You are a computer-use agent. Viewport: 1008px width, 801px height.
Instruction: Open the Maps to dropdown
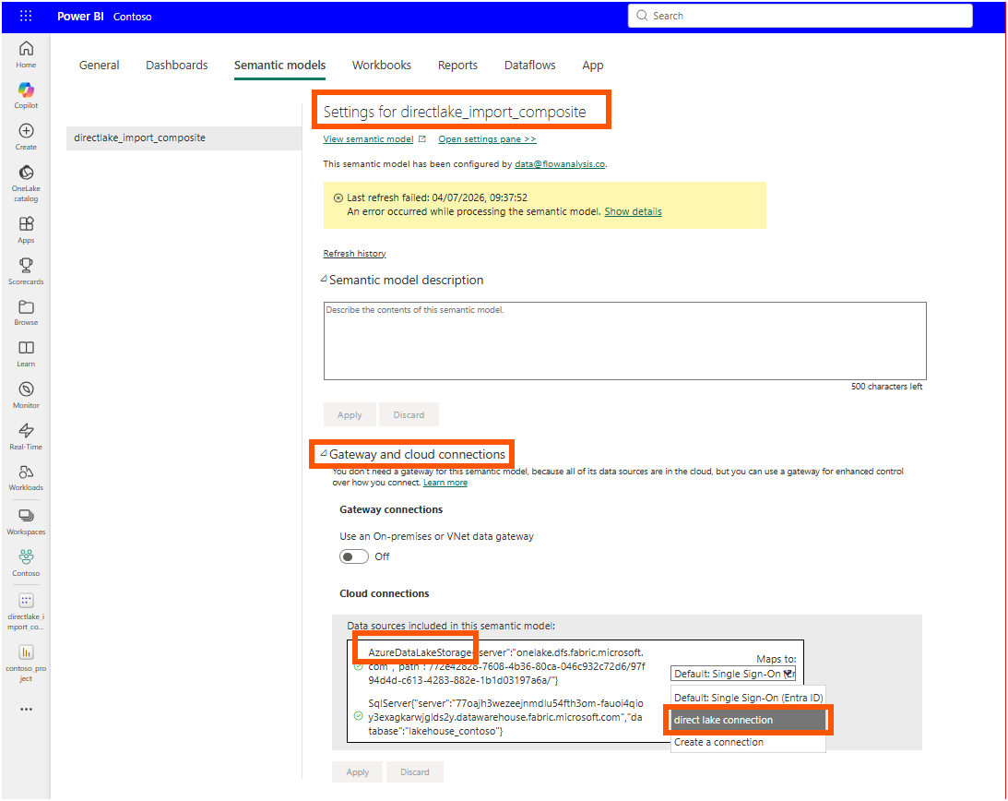[x=733, y=674]
